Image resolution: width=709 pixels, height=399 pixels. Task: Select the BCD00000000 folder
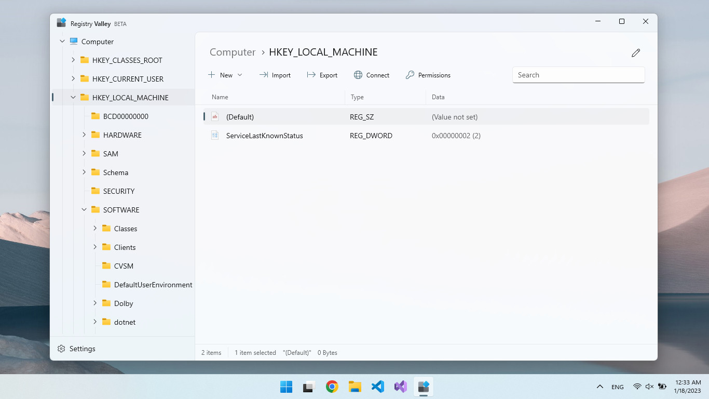click(x=125, y=116)
